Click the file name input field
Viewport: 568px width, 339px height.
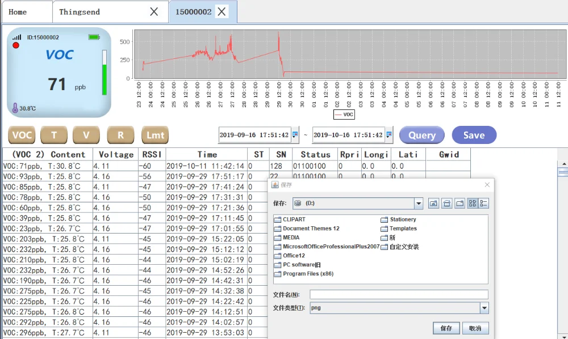(x=399, y=295)
